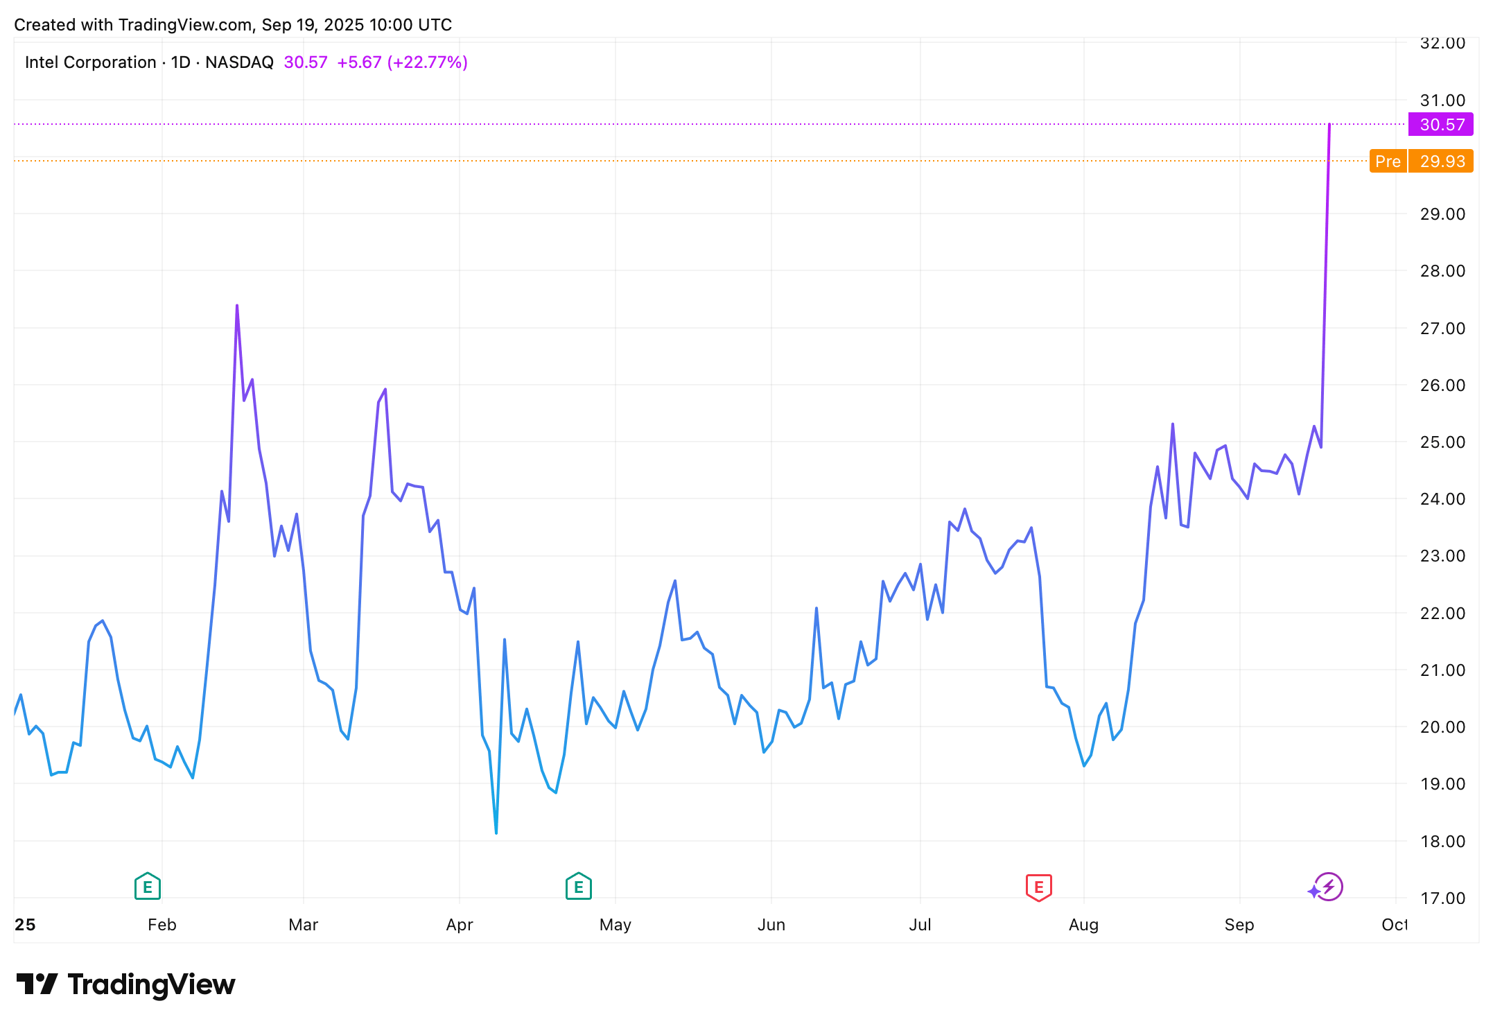Click the Aug label on time axis
The image size is (1493, 1026).
(1084, 925)
